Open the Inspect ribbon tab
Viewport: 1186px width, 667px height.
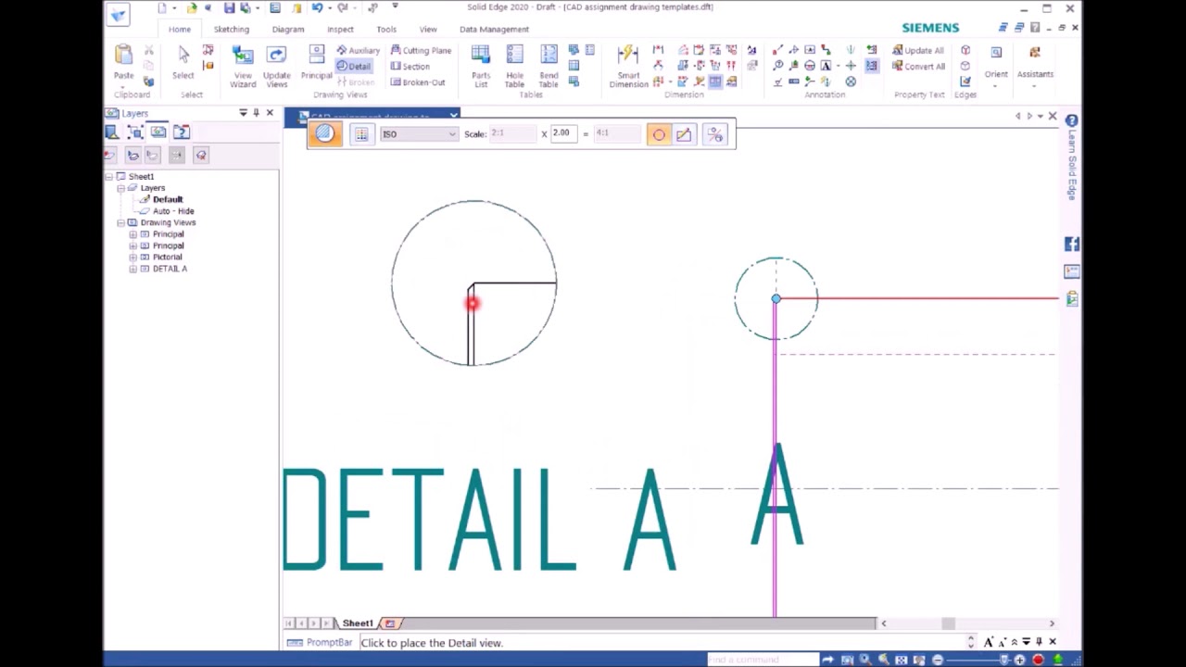(340, 29)
